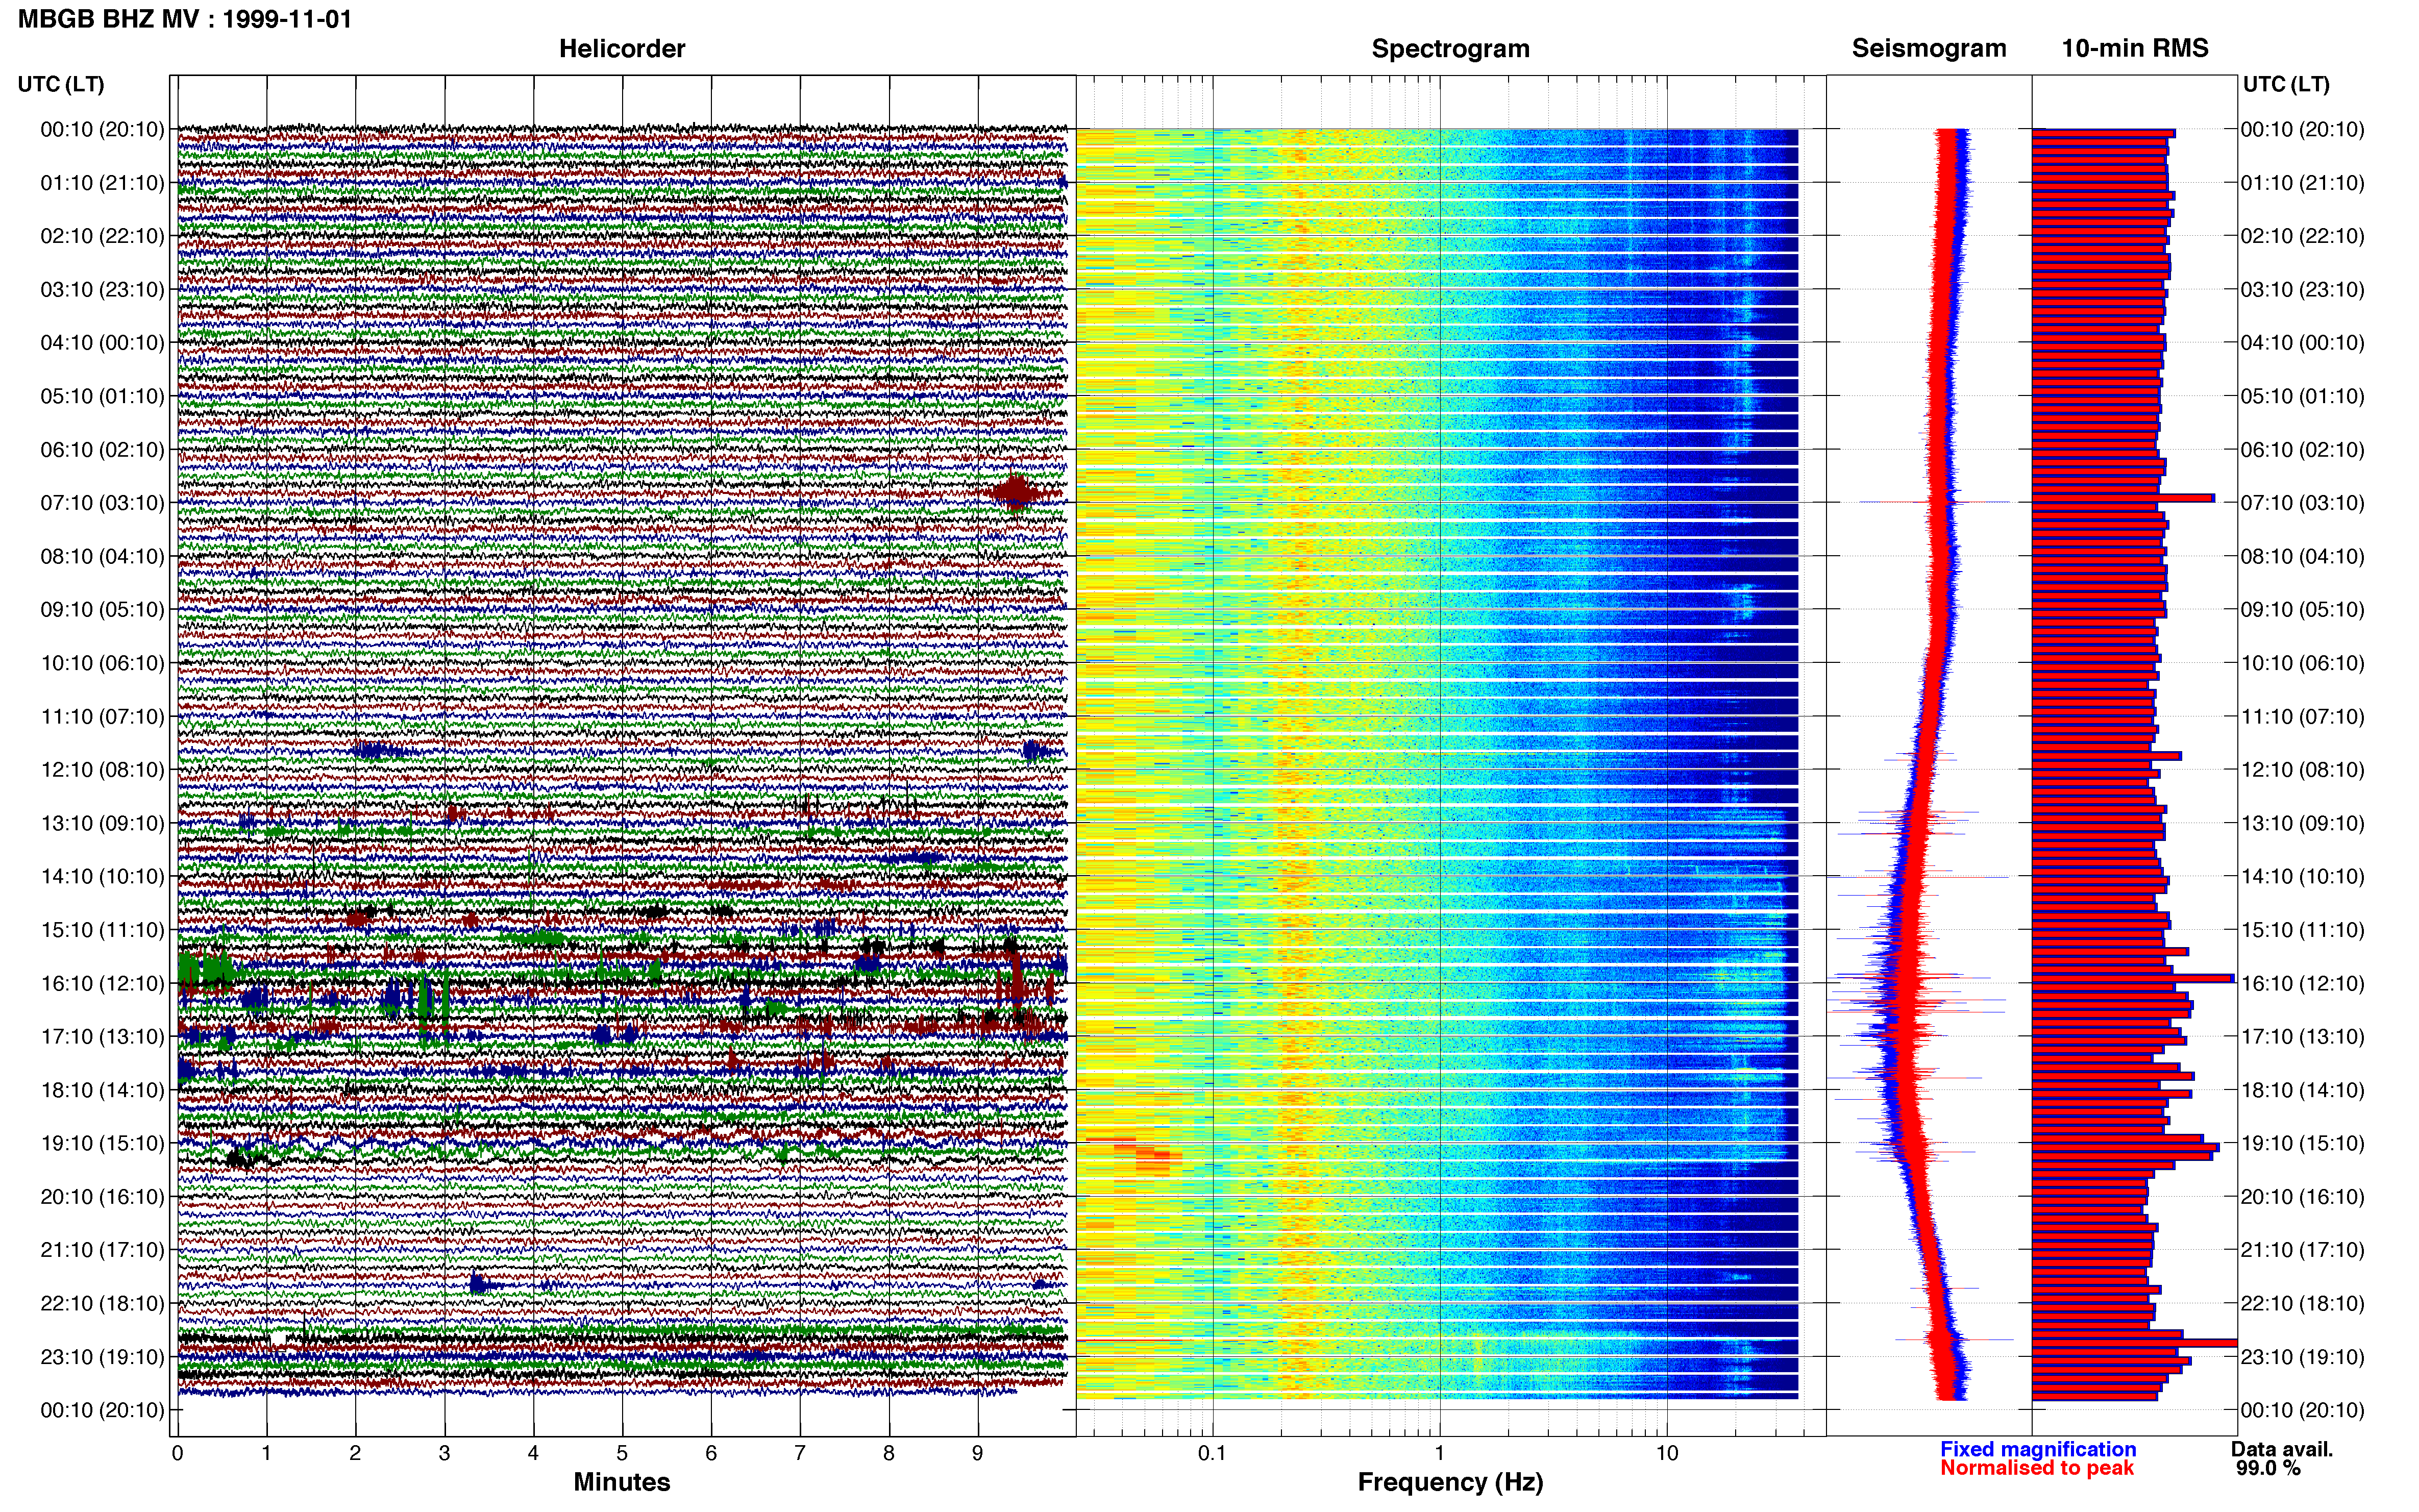Click the left UTC (LT) axis label

click(61, 84)
